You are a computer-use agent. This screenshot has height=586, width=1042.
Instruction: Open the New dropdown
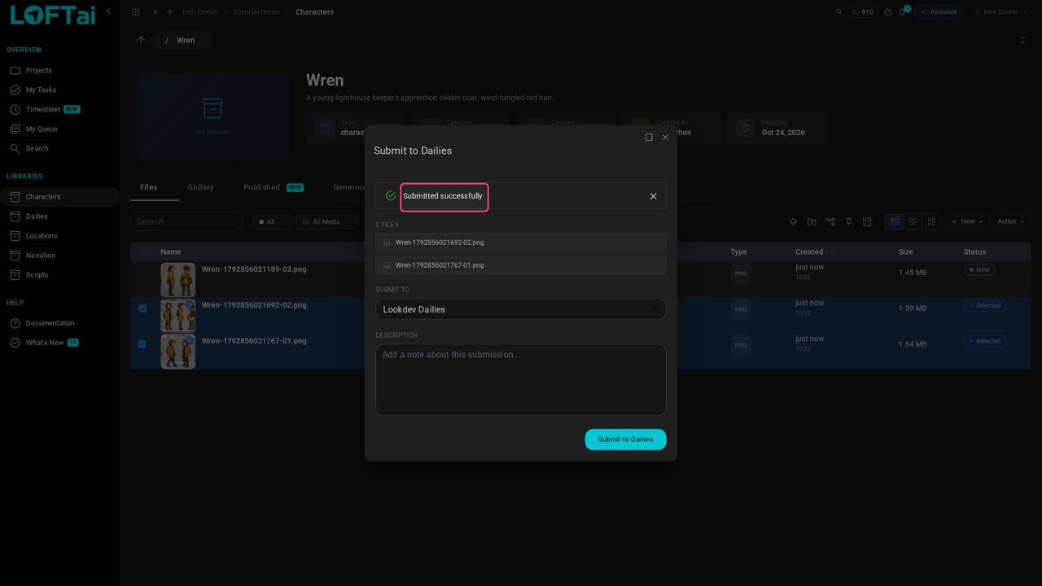click(x=966, y=221)
